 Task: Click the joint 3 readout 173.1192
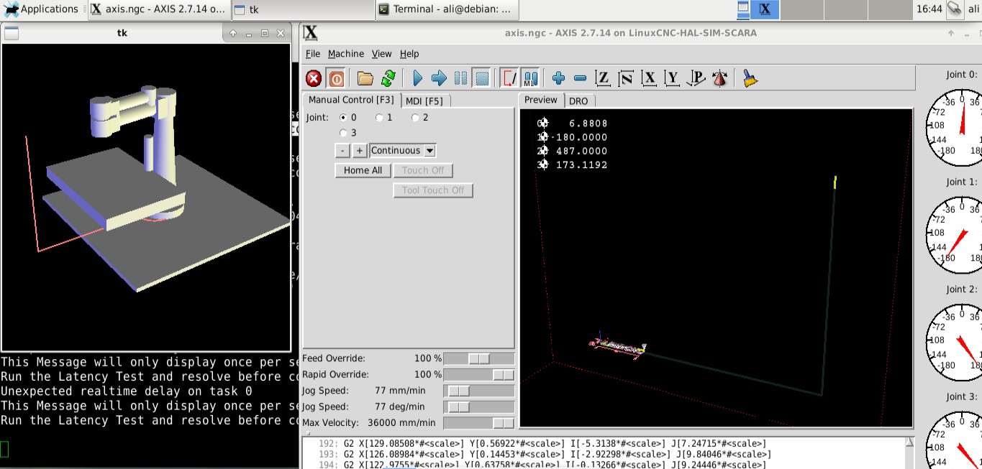581,164
